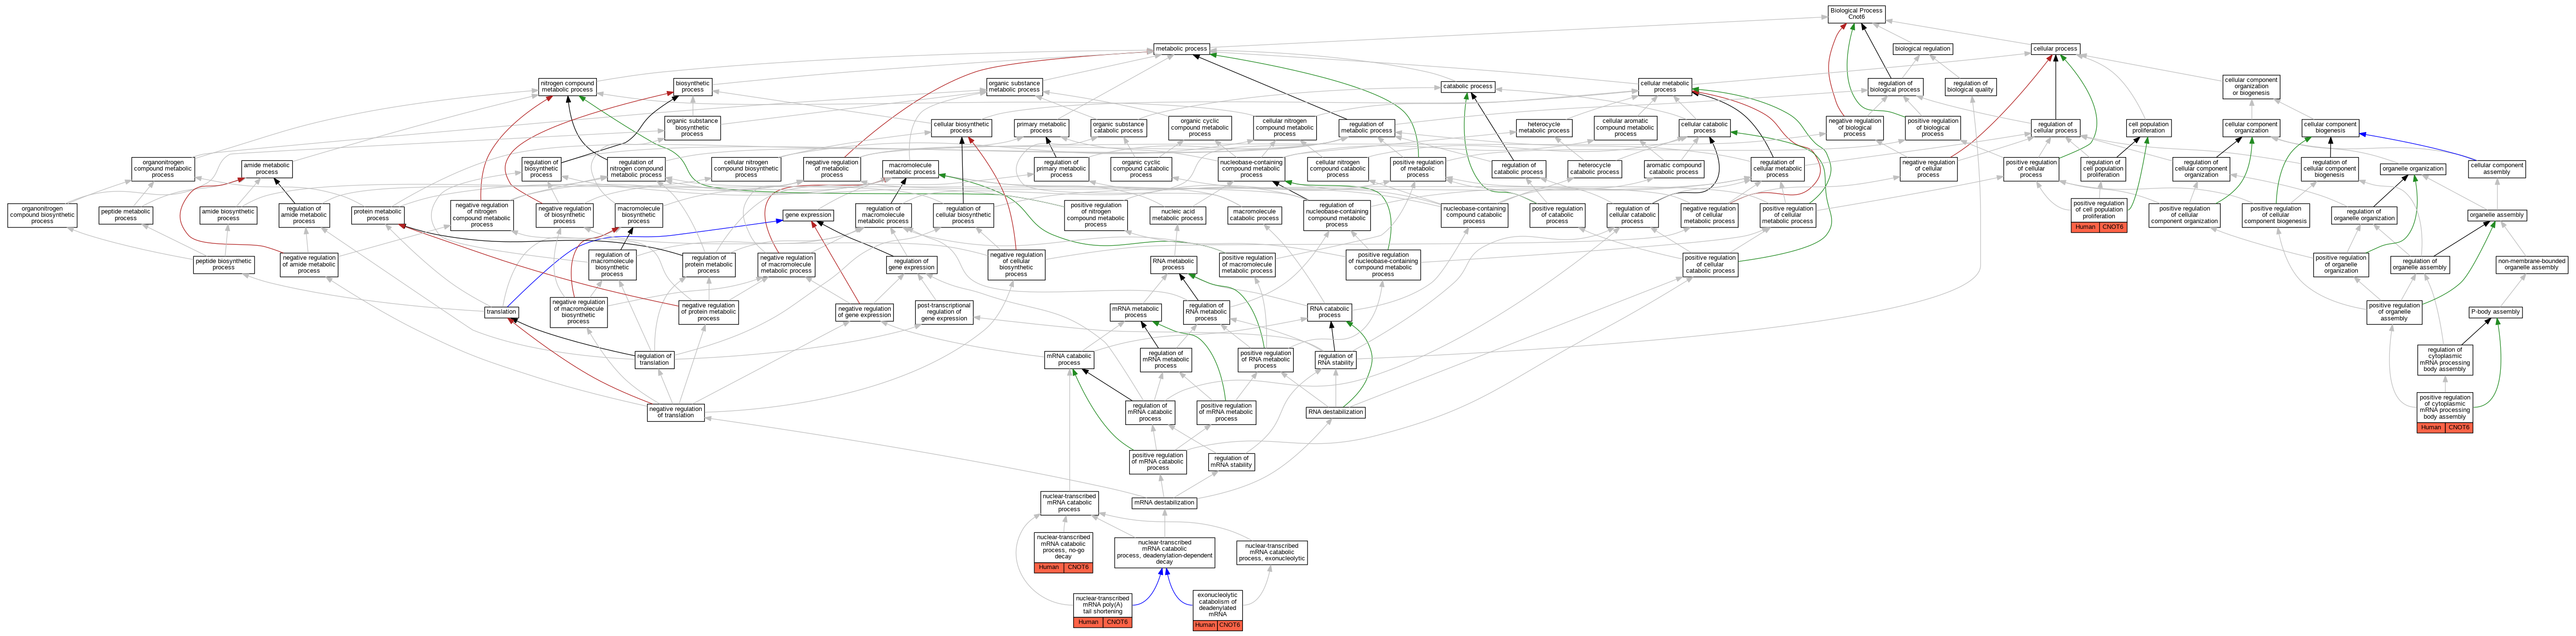Select the 'RNA metabolic process' node
The image size is (2576, 636).
(x=1173, y=264)
